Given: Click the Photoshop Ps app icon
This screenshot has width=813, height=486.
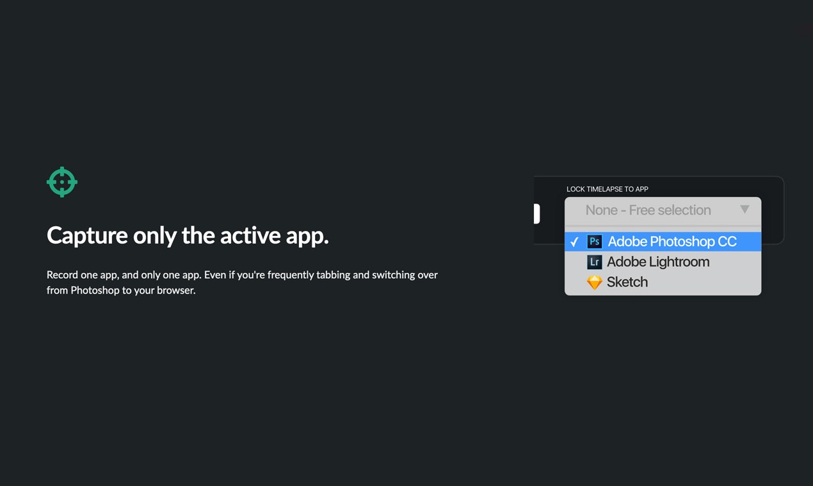Looking at the screenshot, I should 595,242.
